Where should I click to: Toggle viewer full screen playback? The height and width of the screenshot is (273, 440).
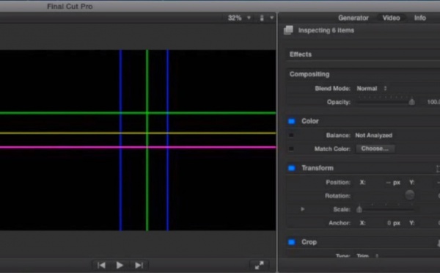point(260,265)
